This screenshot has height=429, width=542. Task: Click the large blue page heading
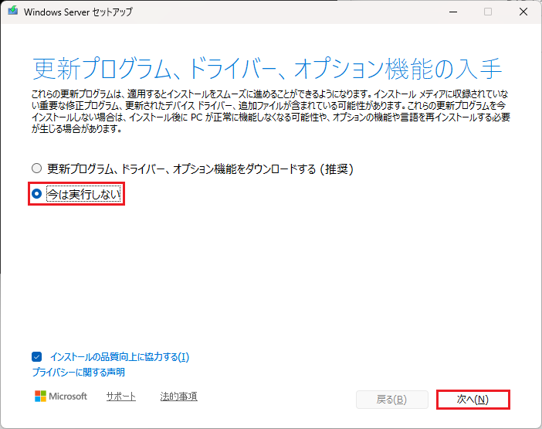coord(268,68)
